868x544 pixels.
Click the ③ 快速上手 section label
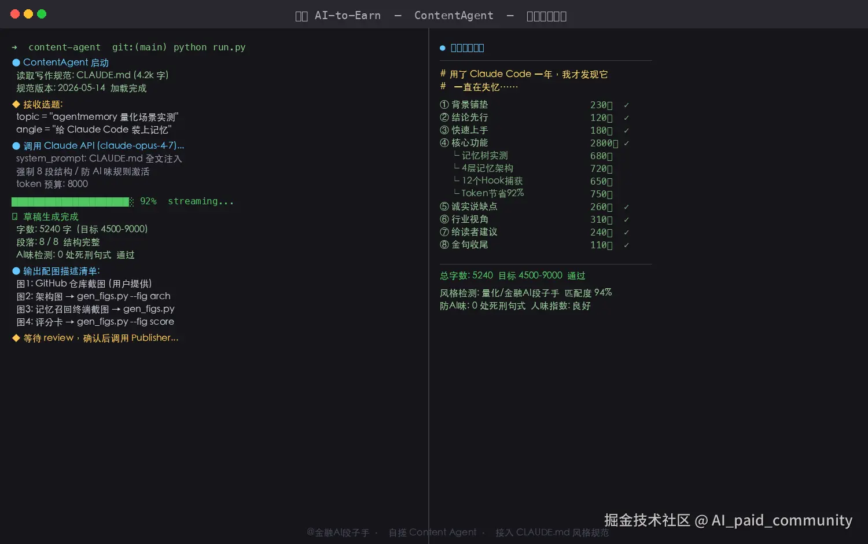point(464,130)
